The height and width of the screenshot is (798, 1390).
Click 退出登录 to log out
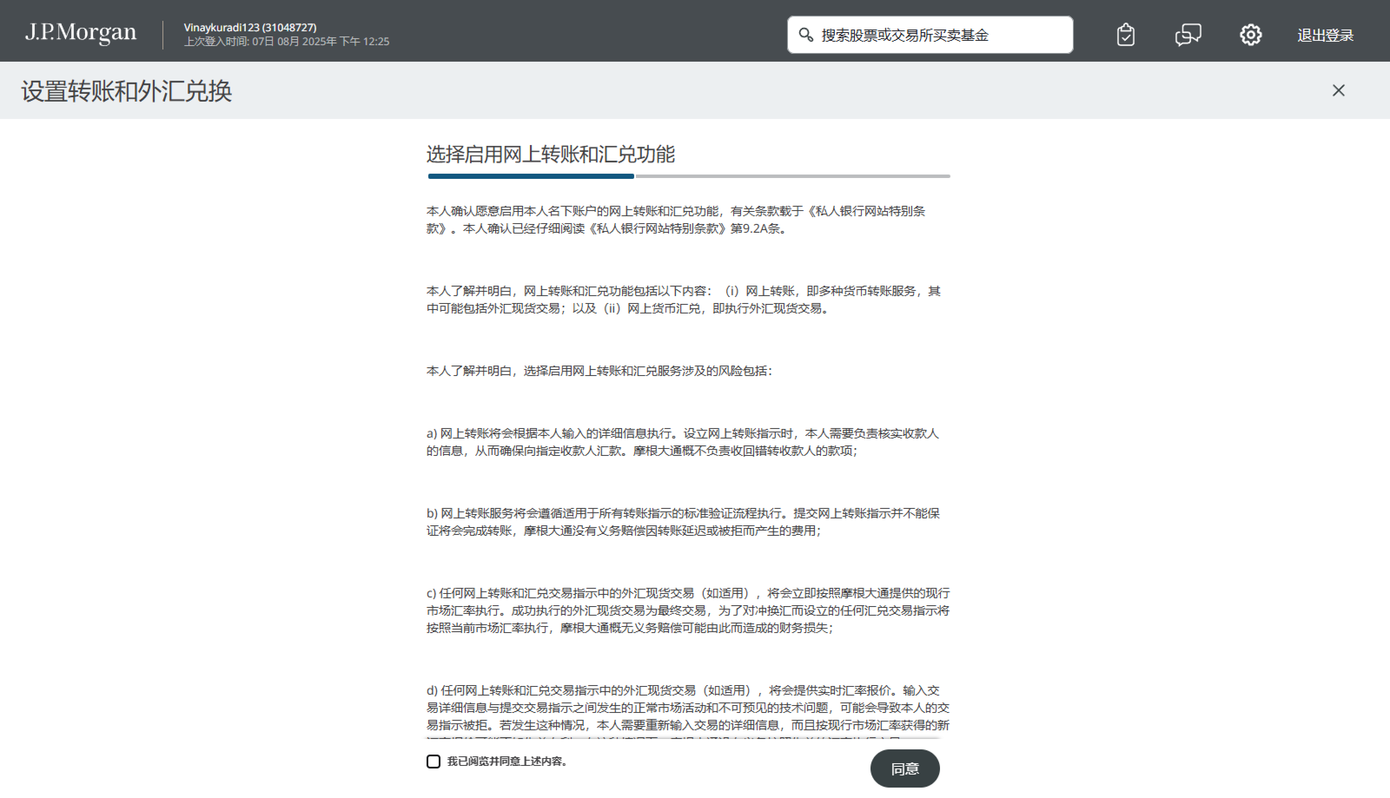[x=1325, y=35]
